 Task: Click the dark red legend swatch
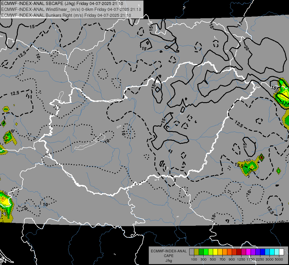point(239,252)
